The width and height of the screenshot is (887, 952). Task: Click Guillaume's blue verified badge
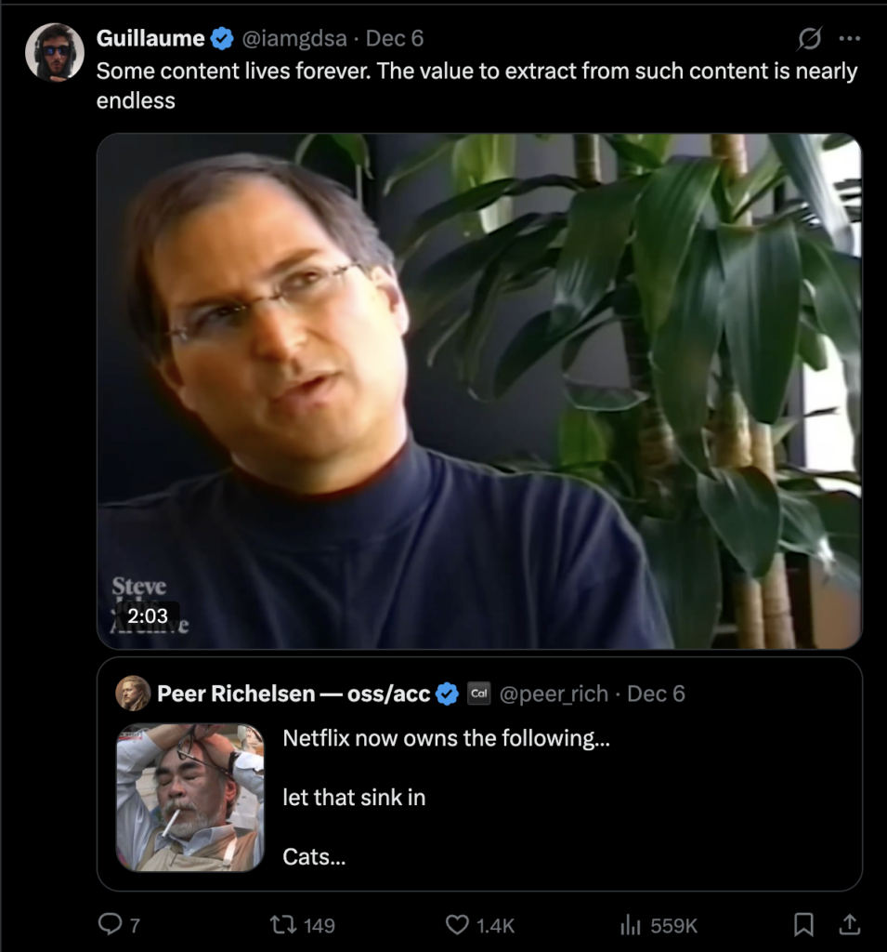pos(221,39)
